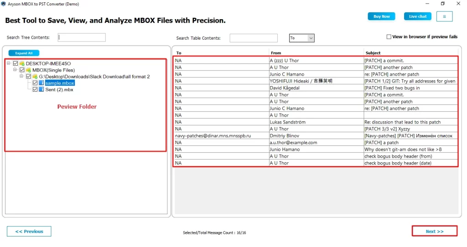Select the a.u.thor@example.com sender cell
The width and height of the screenshot is (467, 247).
tap(317, 143)
